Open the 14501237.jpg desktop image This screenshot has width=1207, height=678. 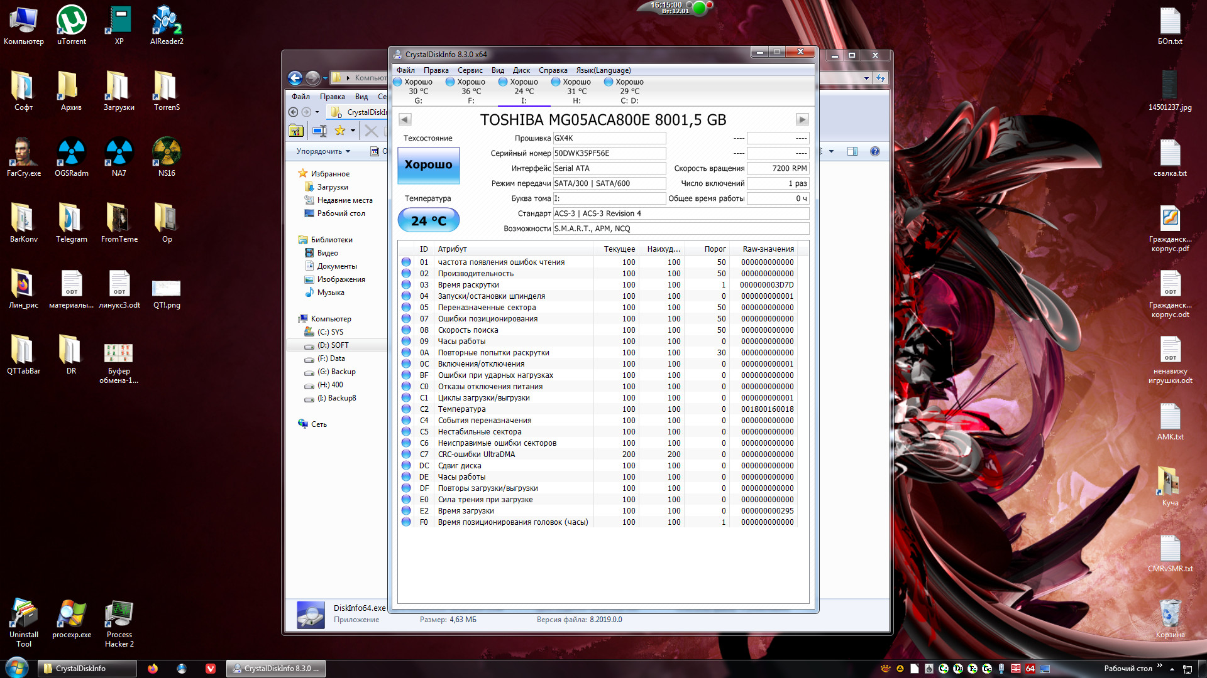[1170, 91]
